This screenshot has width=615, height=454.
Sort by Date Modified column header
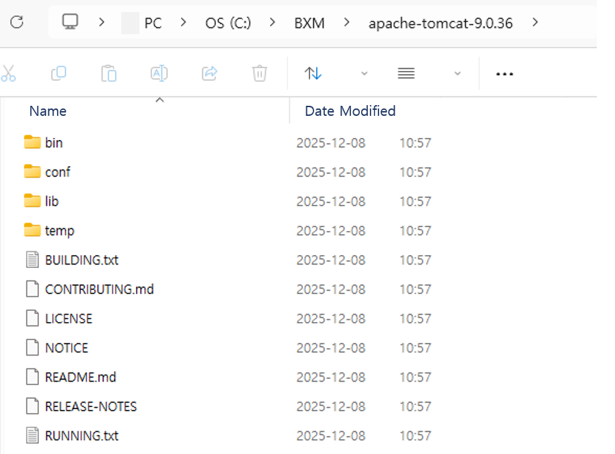[x=350, y=111]
